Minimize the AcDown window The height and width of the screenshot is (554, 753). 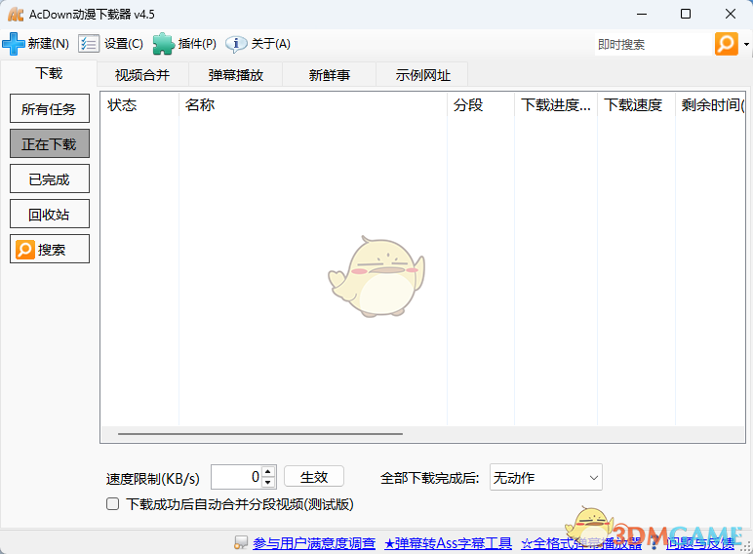pyautogui.click(x=642, y=14)
